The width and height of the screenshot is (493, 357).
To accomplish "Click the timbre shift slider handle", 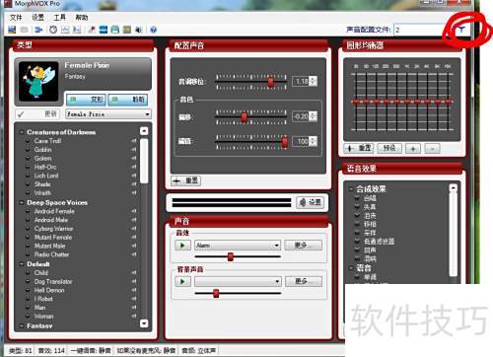I will (244, 116).
